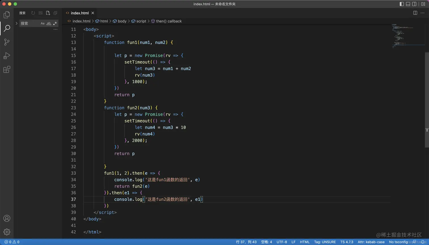The image size is (429, 245).
Task: Click the macOS yellow minimize window button
Action: tap(10, 4)
